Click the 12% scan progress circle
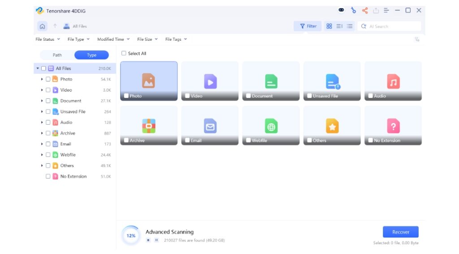This screenshot has height=254, width=459. coord(131,235)
